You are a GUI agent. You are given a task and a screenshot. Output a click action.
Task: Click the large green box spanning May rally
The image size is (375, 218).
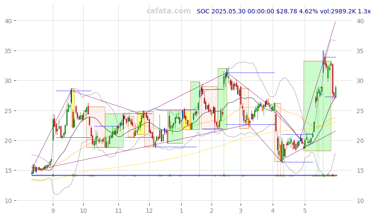coord(317,106)
